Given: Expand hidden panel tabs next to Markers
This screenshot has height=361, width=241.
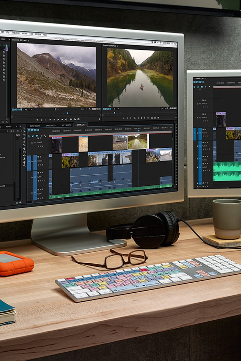Looking at the screenshot, I should click(20, 126).
